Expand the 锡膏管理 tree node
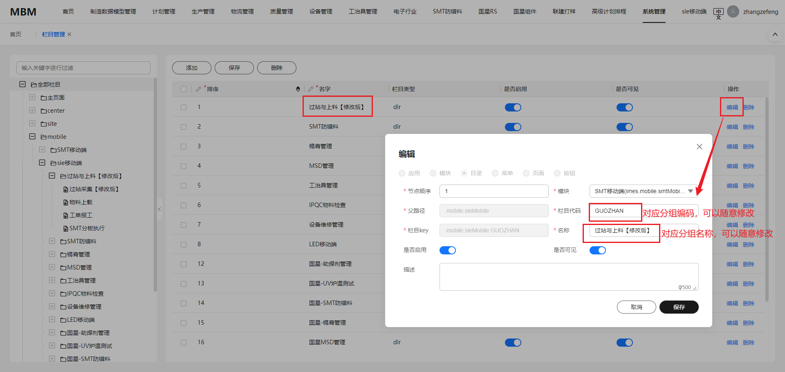Viewport: 785px width, 372px height. (52, 254)
